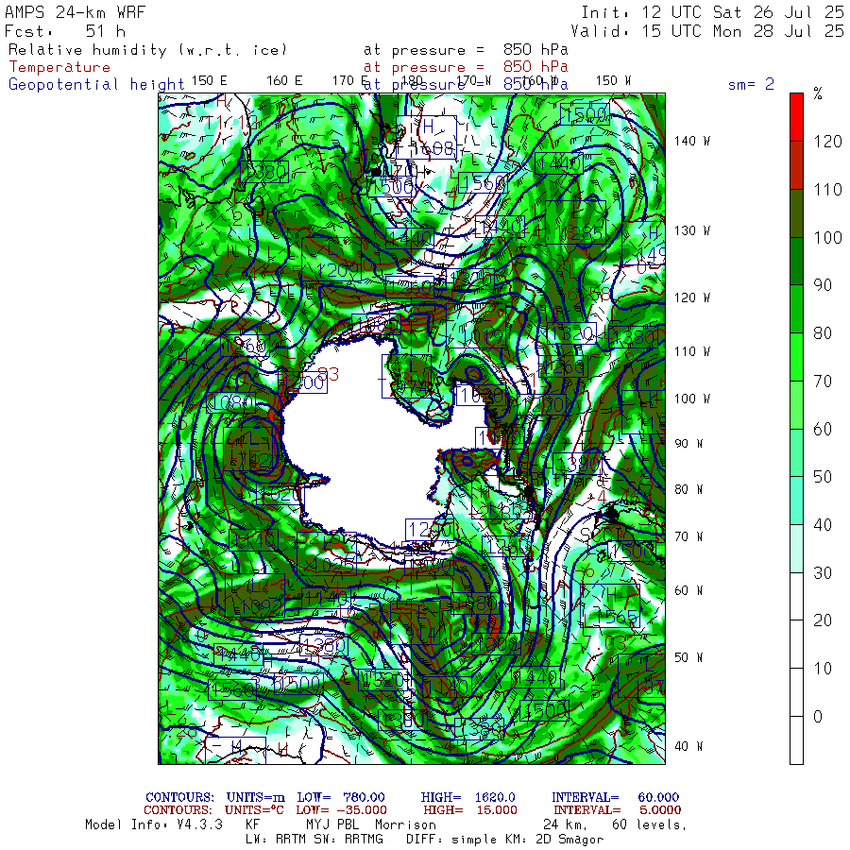The width and height of the screenshot is (850, 850).
Task: Select the 'Valid: 15 UTC Mon 28 Jul 25' text
Action: click(707, 31)
